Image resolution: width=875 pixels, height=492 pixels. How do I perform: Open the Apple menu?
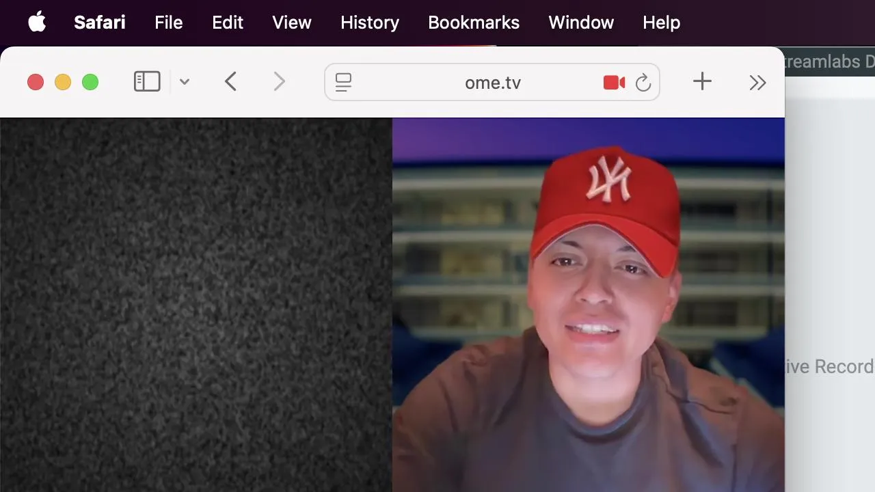tap(37, 22)
